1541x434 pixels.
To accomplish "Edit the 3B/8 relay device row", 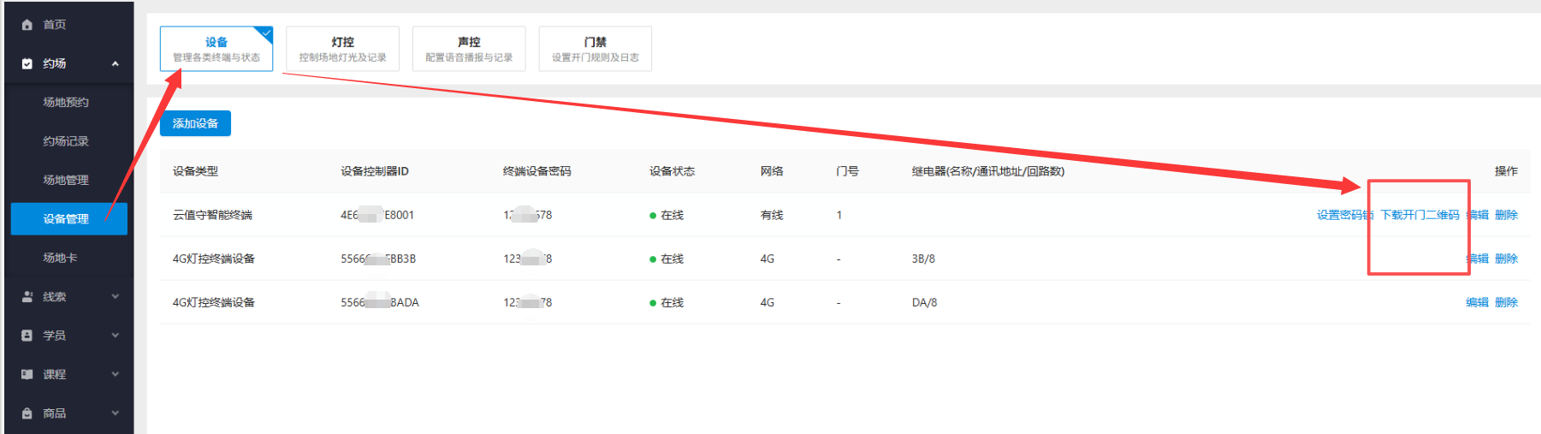I will [x=1478, y=259].
